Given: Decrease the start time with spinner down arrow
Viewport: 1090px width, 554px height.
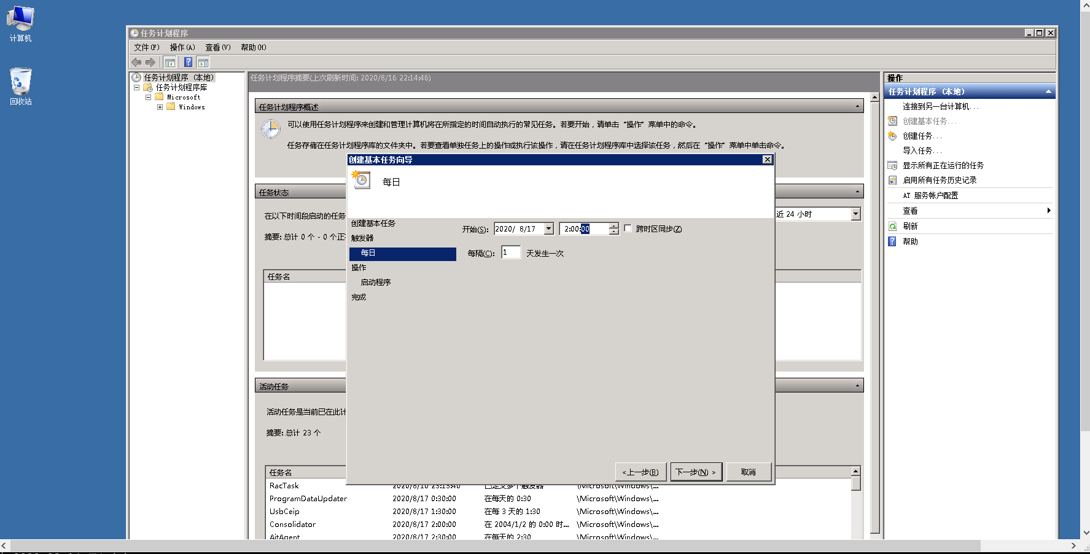Looking at the screenshot, I should 613,232.
